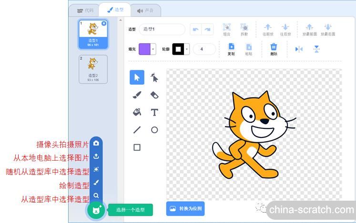Image resolution: width=356 pixels, height=223 pixels.
Task: Select the arrow Select tool
Action: coord(137,78)
